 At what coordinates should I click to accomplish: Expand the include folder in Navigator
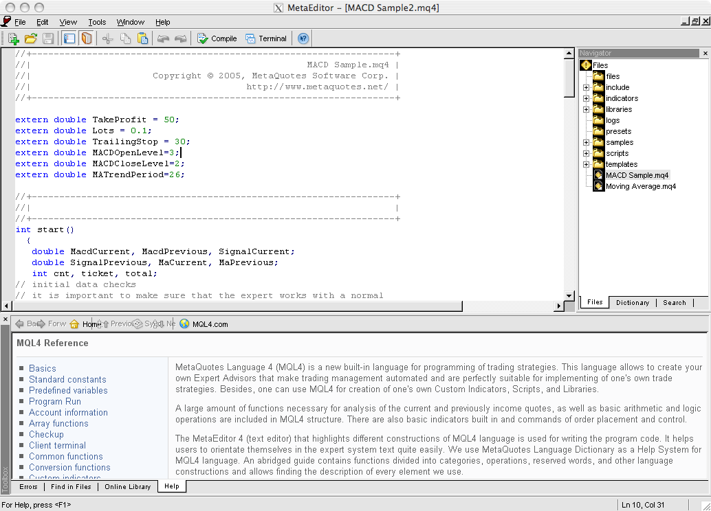[x=585, y=87]
